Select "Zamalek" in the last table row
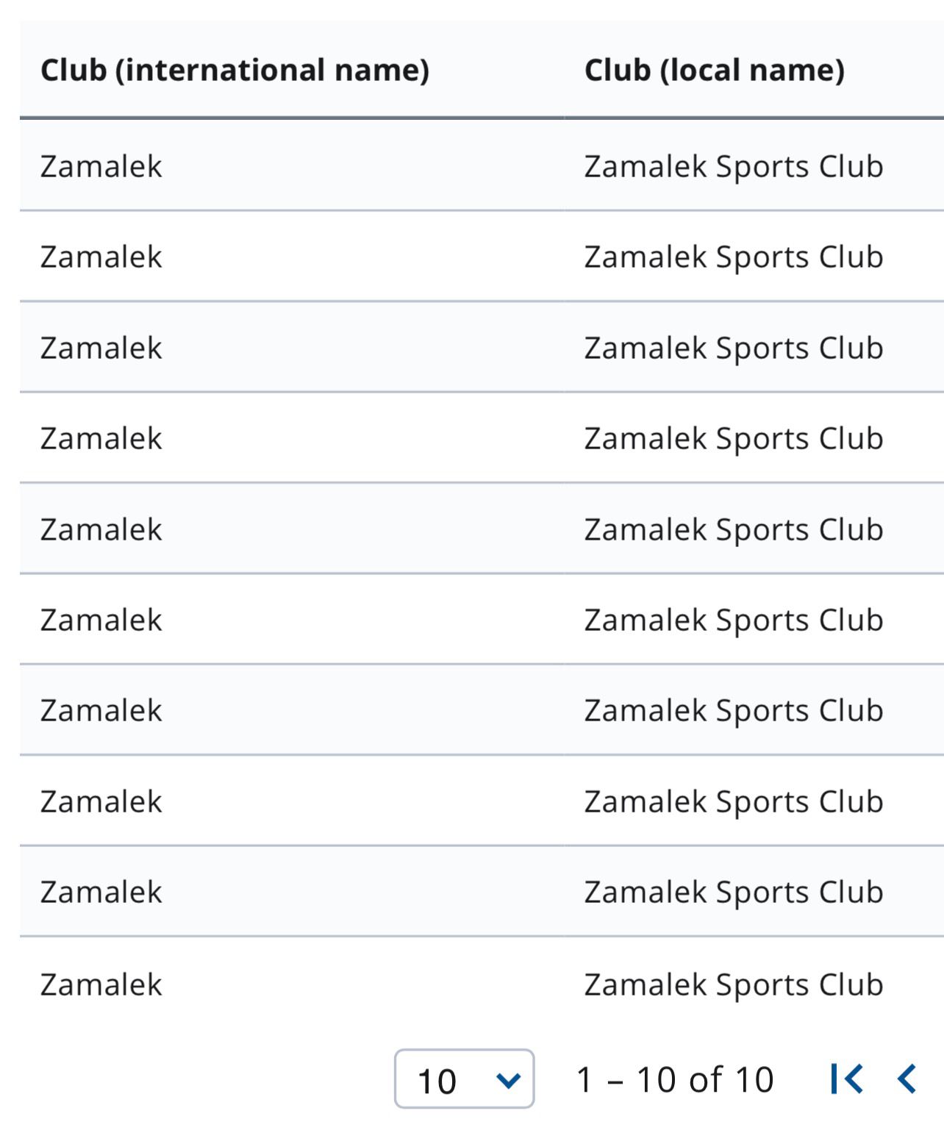The image size is (944, 1144). point(101,985)
